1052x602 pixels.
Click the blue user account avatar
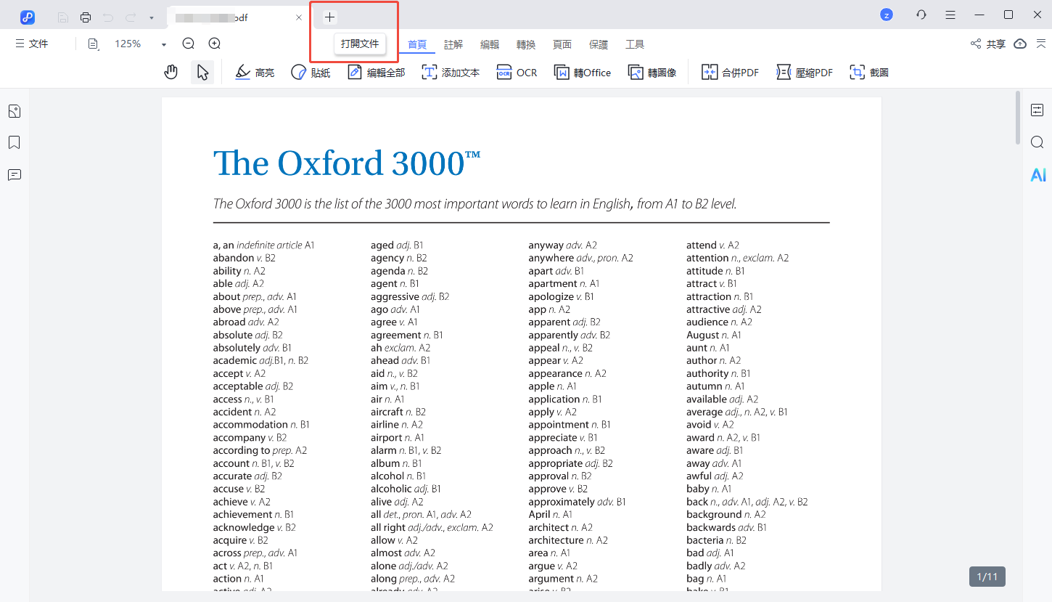(887, 15)
